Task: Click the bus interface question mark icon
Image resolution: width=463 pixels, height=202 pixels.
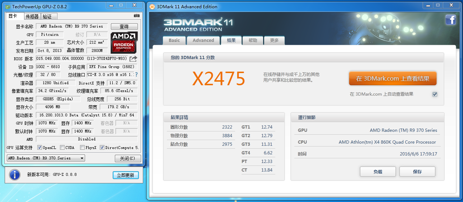Action: (x=136, y=74)
